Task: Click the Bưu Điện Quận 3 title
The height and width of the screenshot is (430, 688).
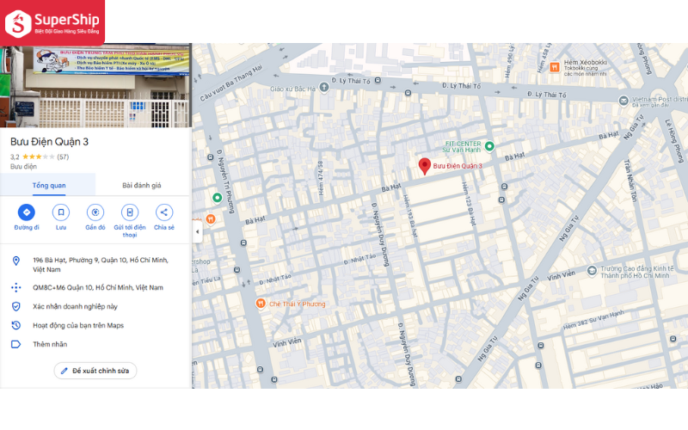Action: (x=49, y=142)
